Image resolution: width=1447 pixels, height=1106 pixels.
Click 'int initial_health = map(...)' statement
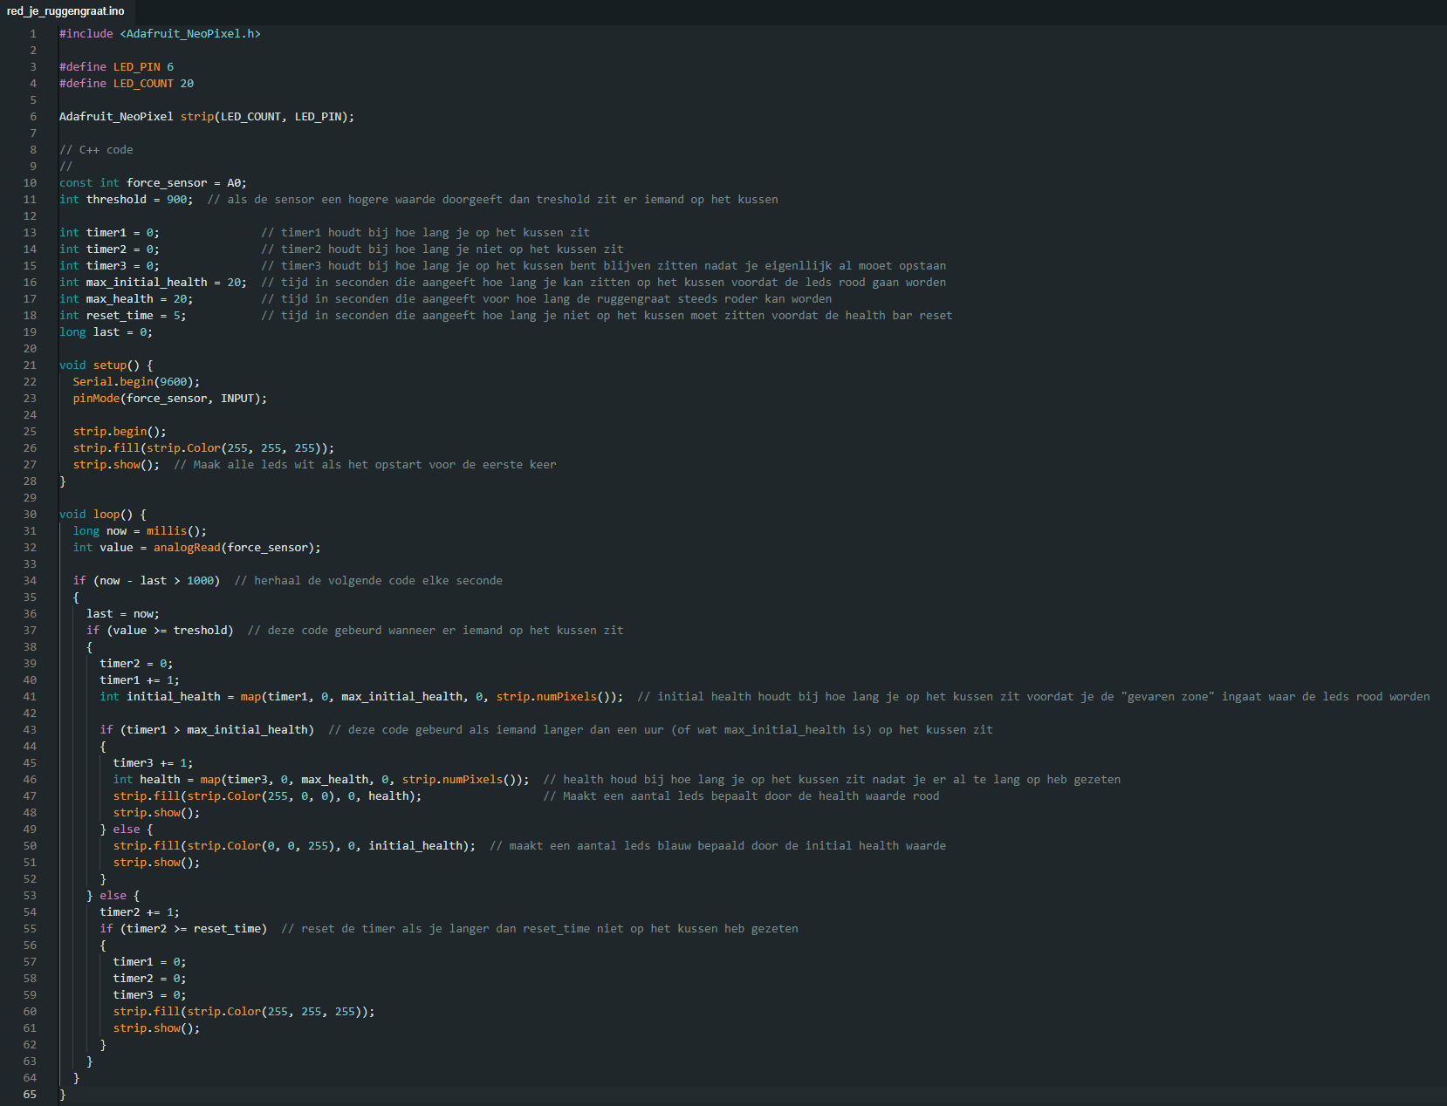pos(361,697)
